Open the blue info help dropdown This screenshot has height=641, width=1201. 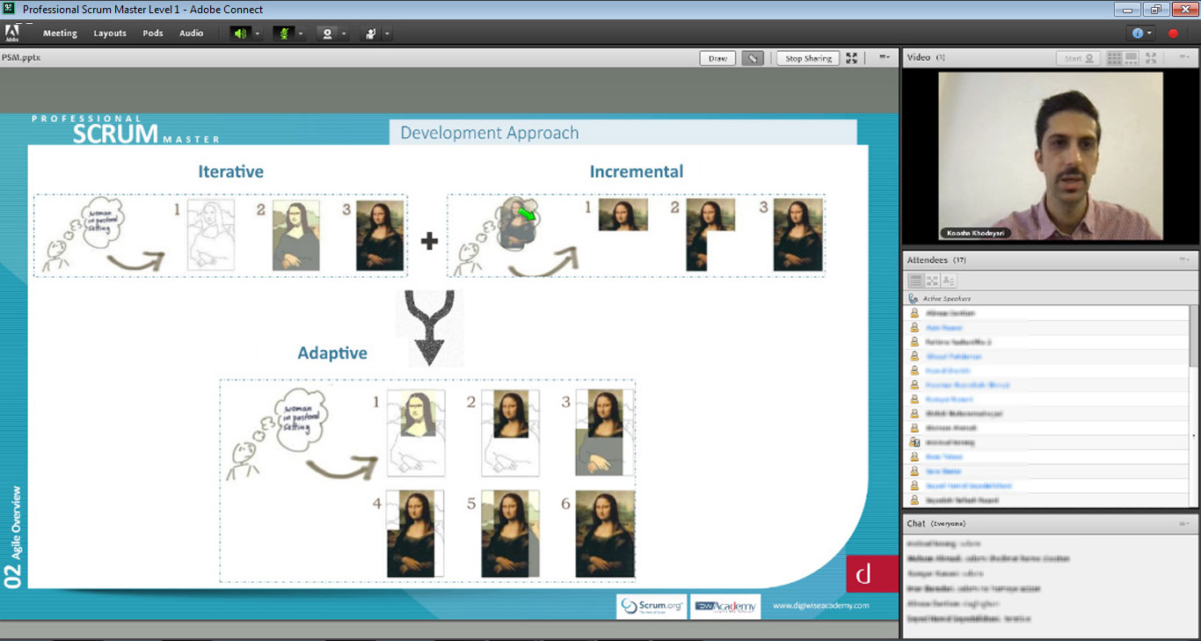1141,33
